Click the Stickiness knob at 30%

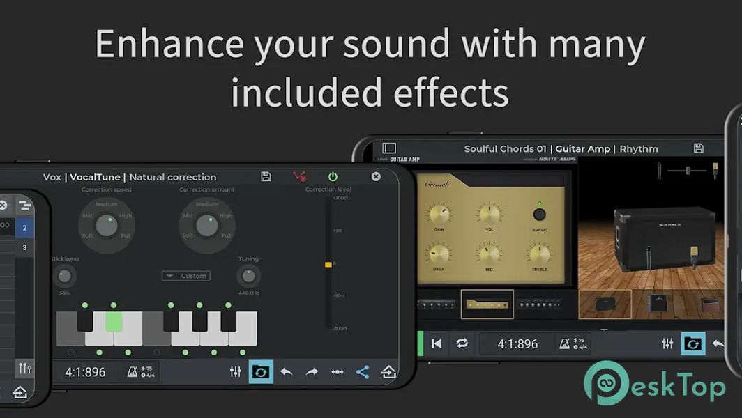coord(64,276)
